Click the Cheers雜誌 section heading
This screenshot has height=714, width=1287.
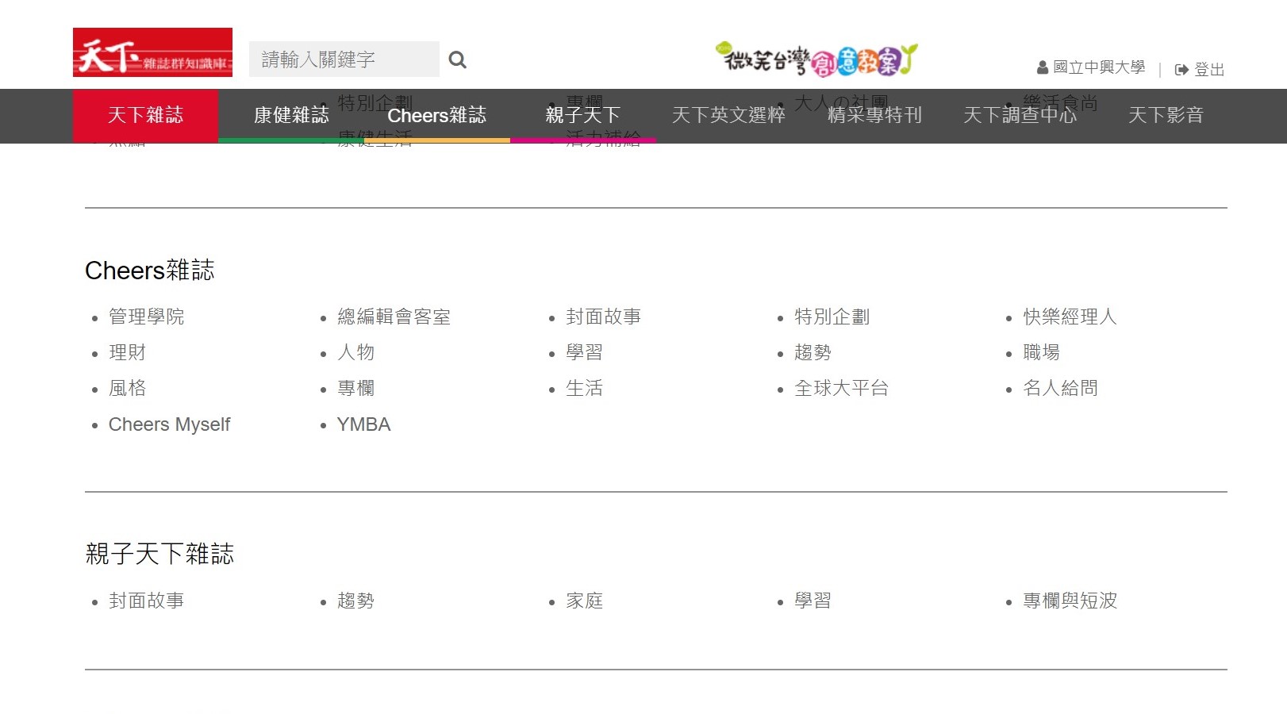pyautogui.click(x=149, y=271)
